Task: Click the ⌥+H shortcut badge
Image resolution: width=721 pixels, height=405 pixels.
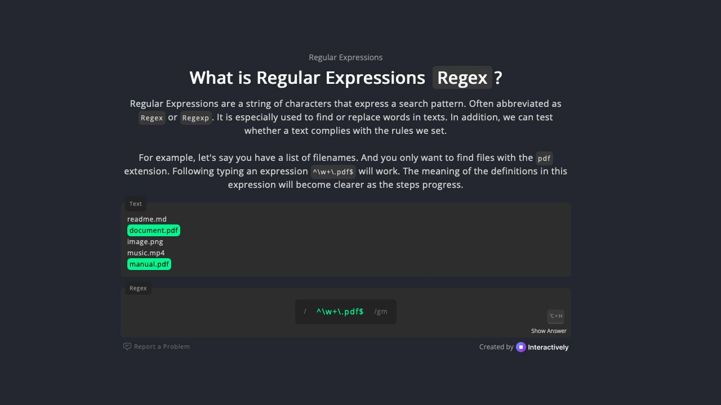Action: tap(555, 316)
